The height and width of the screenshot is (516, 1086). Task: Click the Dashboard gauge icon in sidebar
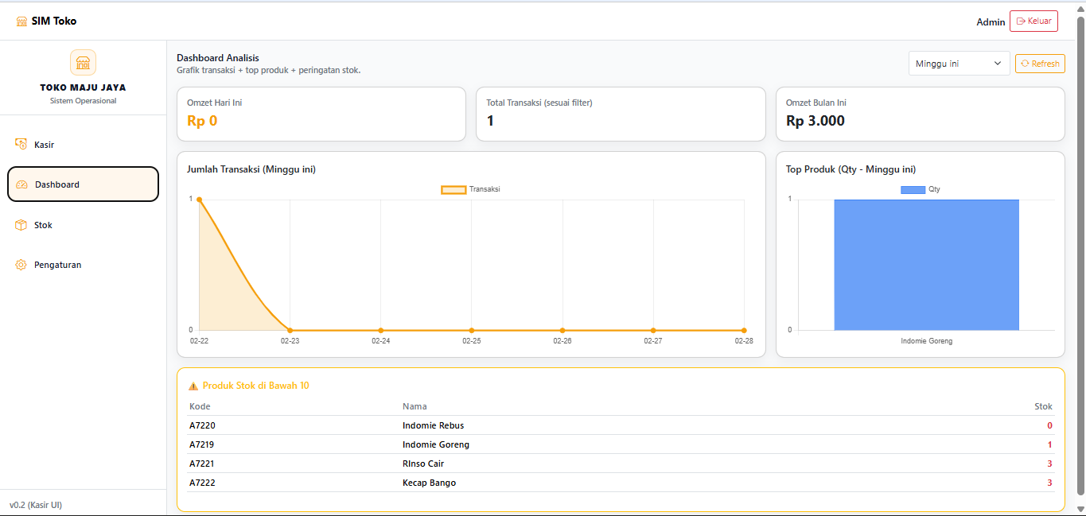[22, 184]
